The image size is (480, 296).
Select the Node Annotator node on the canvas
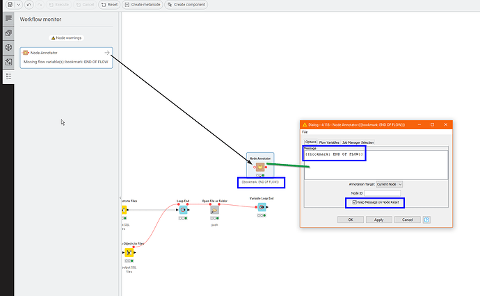pyautogui.click(x=260, y=167)
